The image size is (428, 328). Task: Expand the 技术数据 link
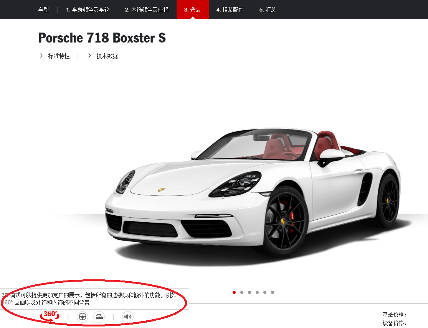(x=107, y=56)
